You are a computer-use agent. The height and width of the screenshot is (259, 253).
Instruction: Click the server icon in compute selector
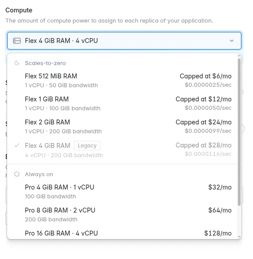point(17,41)
